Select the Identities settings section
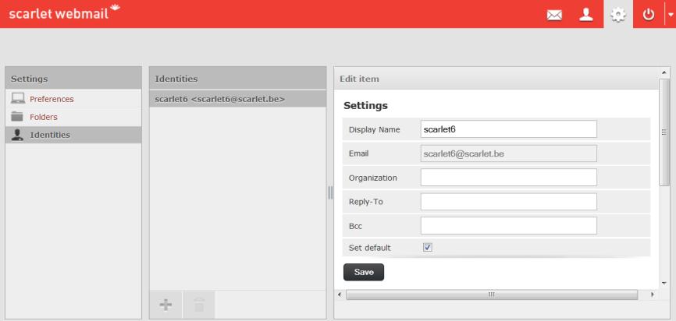 click(73, 135)
